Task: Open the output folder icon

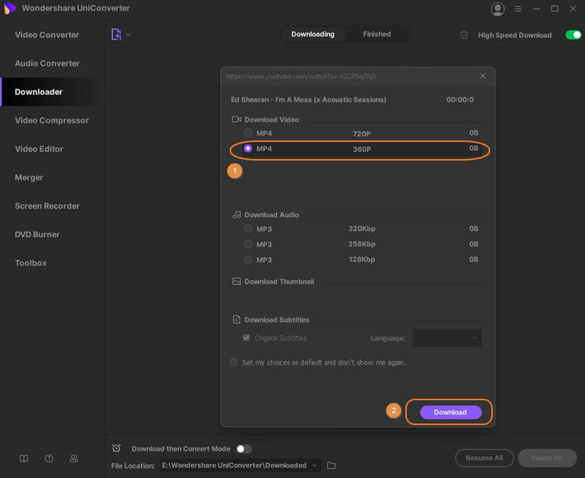Action: click(x=331, y=466)
